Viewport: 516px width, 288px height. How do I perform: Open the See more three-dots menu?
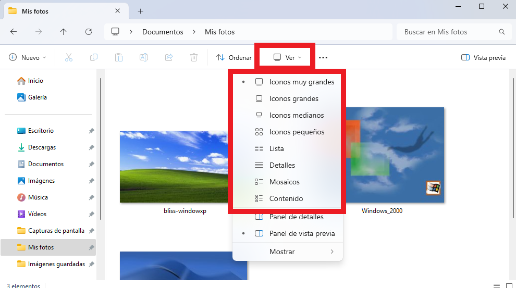tap(323, 57)
